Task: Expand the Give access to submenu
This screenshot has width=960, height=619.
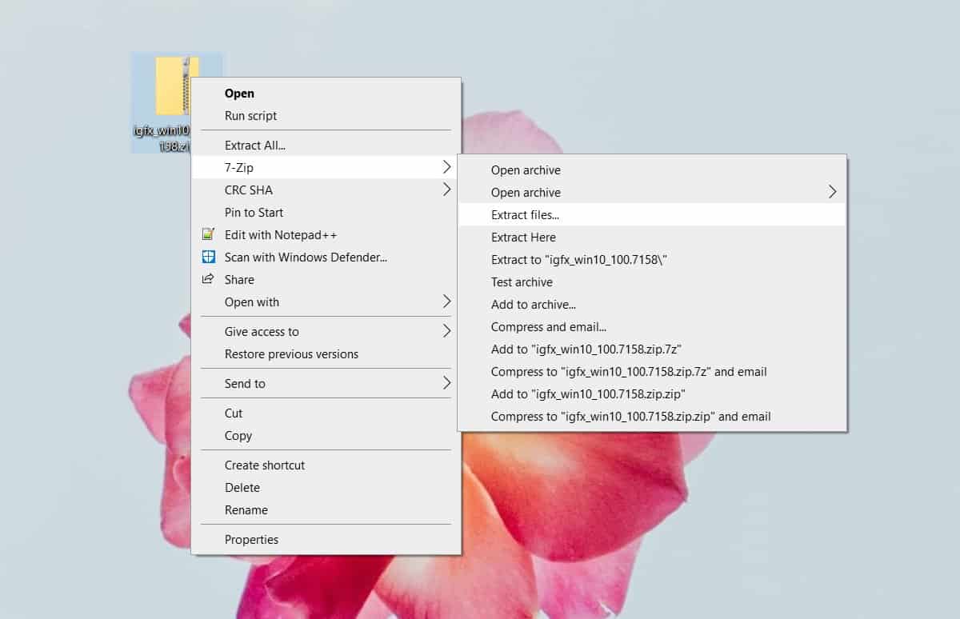Action: point(447,331)
